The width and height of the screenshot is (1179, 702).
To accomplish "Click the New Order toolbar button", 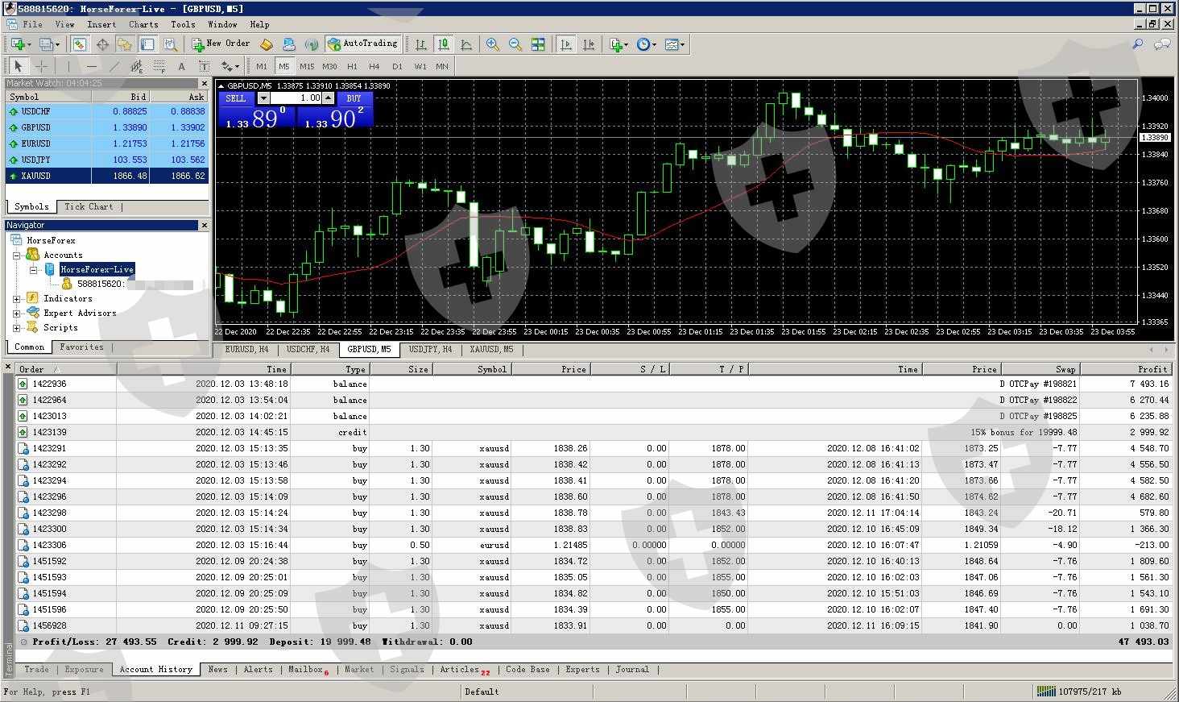I will [x=221, y=44].
